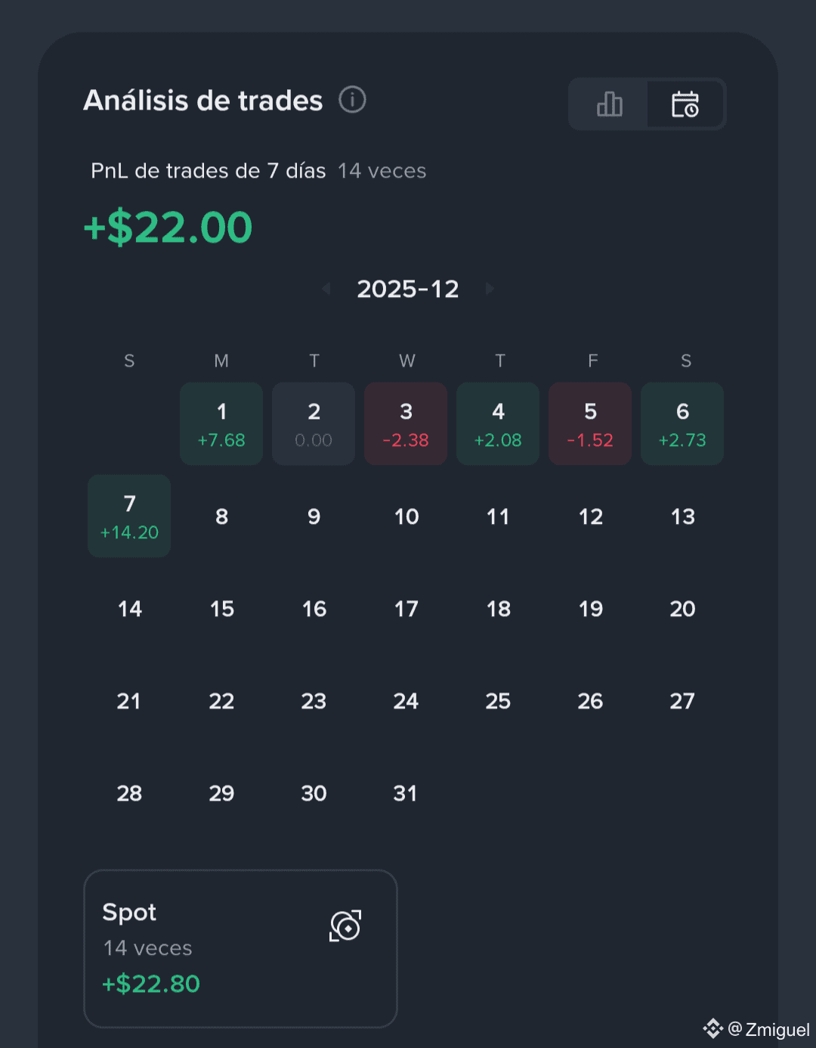
Task: Select day 15 in calendar
Action: tap(222, 609)
